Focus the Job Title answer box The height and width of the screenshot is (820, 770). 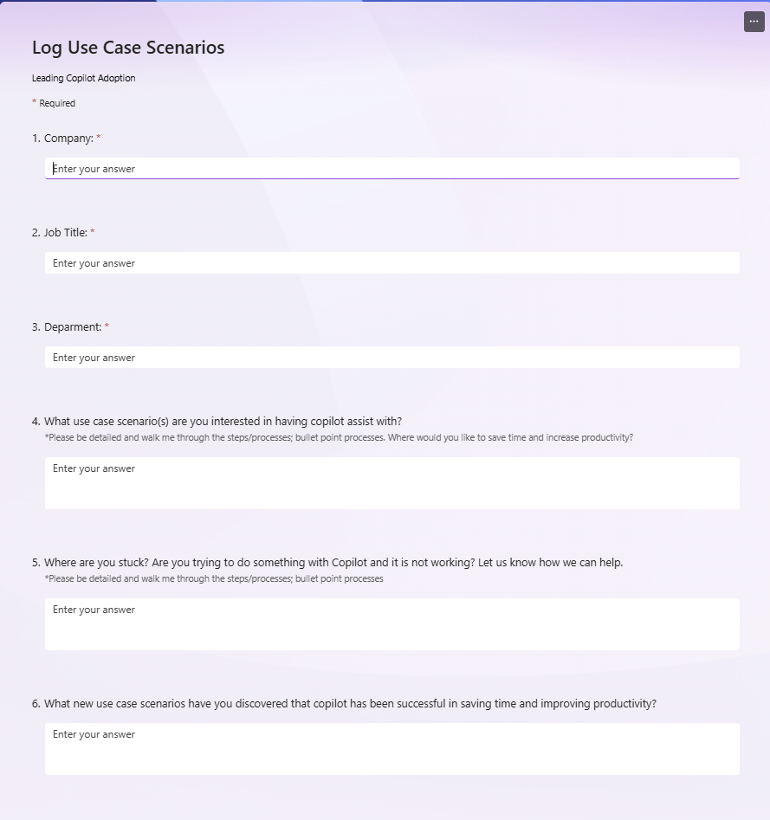[x=391, y=263]
